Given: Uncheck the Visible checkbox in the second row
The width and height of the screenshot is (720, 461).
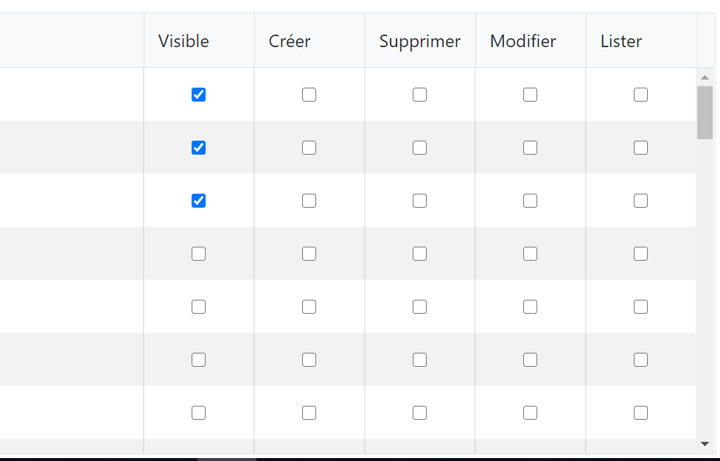Looking at the screenshot, I should pyautogui.click(x=198, y=147).
